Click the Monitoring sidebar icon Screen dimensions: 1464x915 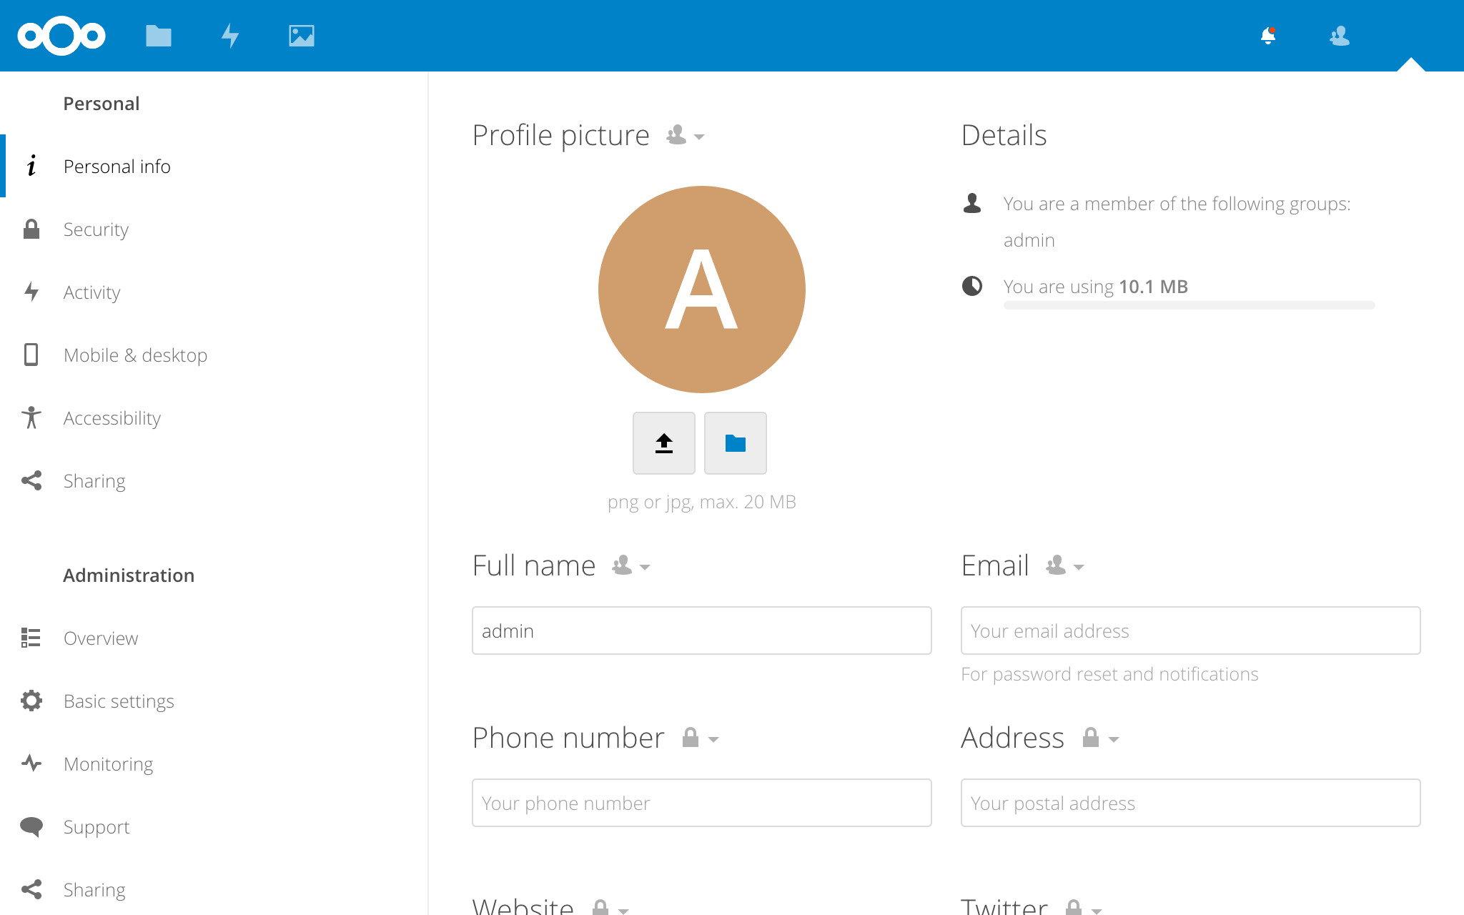(31, 763)
